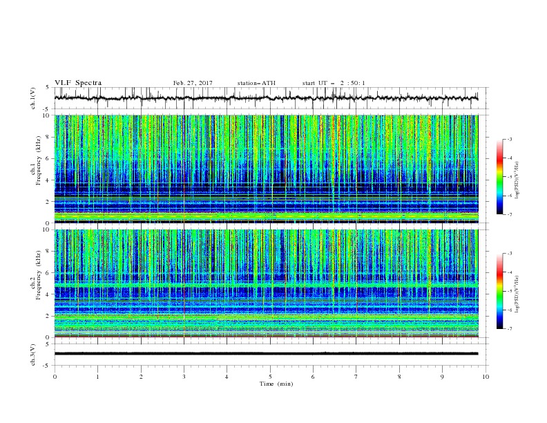This screenshot has width=547, height=423.
Task: Click the log(PSD) label beside ch.1 color bar
Action: 517,180
